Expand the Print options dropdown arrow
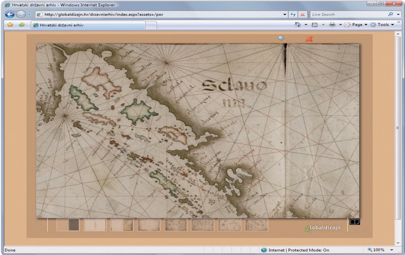 pos(340,25)
